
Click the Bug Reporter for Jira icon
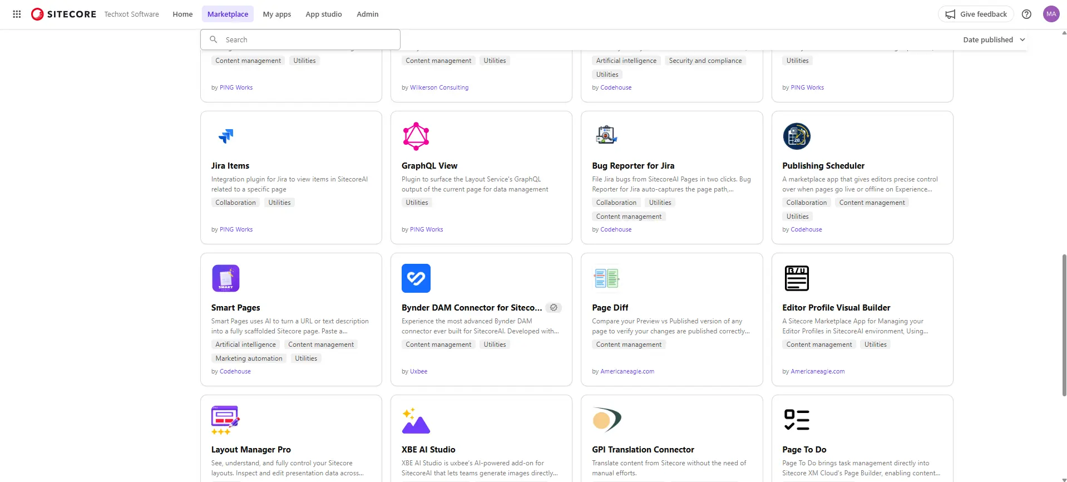606,135
